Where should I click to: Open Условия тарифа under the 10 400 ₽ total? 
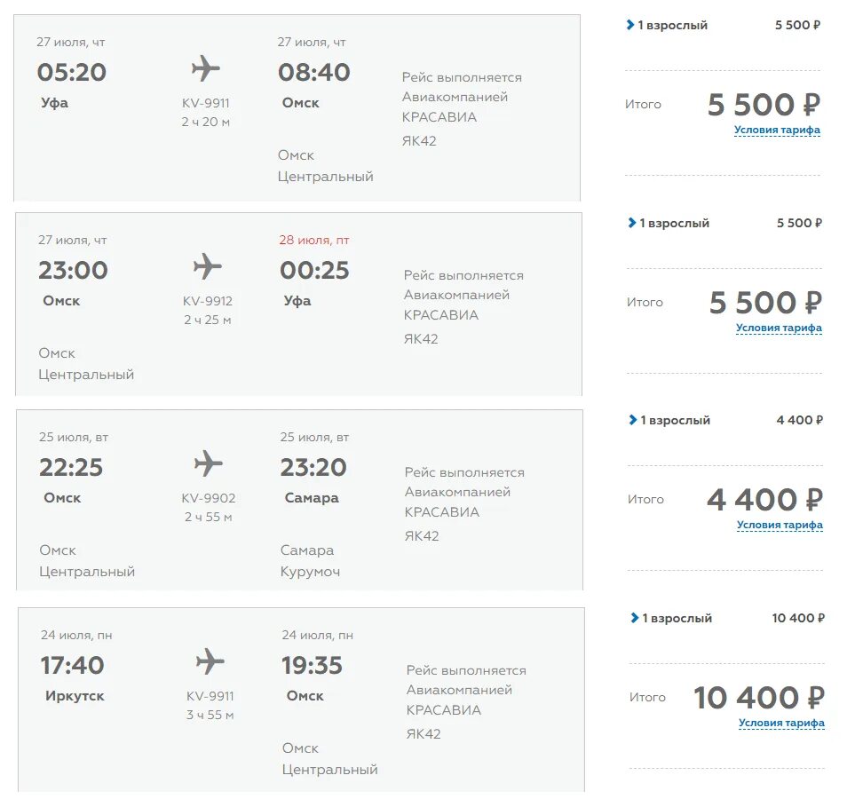pyautogui.click(x=781, y=723)
